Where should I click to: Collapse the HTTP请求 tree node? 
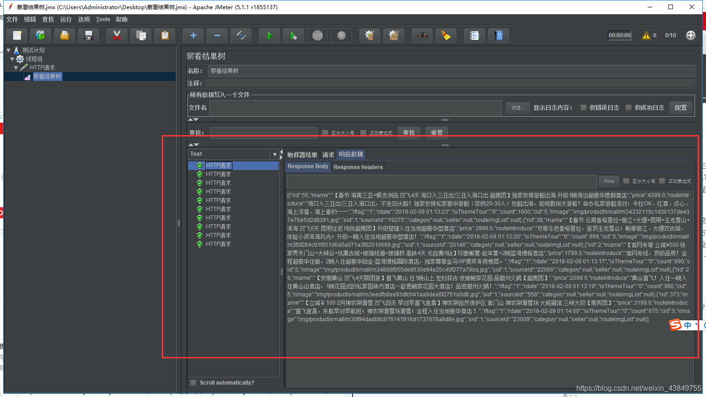click(16, 68)
